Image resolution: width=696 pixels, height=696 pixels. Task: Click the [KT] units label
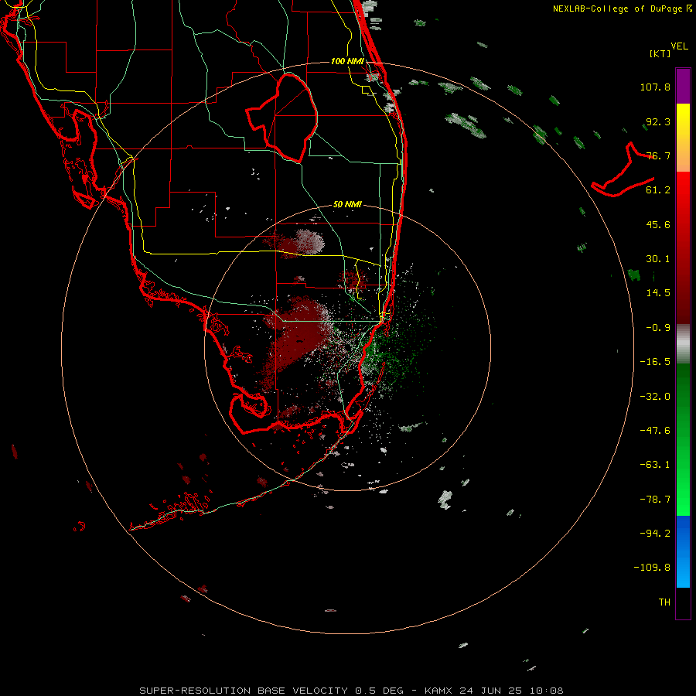[660, 53]
